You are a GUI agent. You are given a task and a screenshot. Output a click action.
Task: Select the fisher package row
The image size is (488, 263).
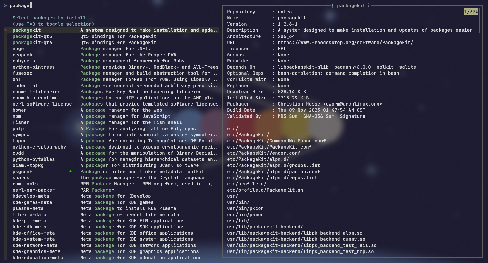point(111,122)
